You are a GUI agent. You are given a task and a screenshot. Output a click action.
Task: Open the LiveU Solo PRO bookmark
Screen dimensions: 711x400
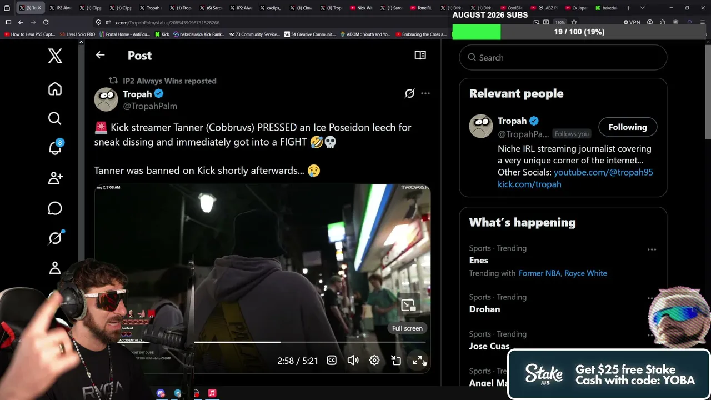pos(77,34)
